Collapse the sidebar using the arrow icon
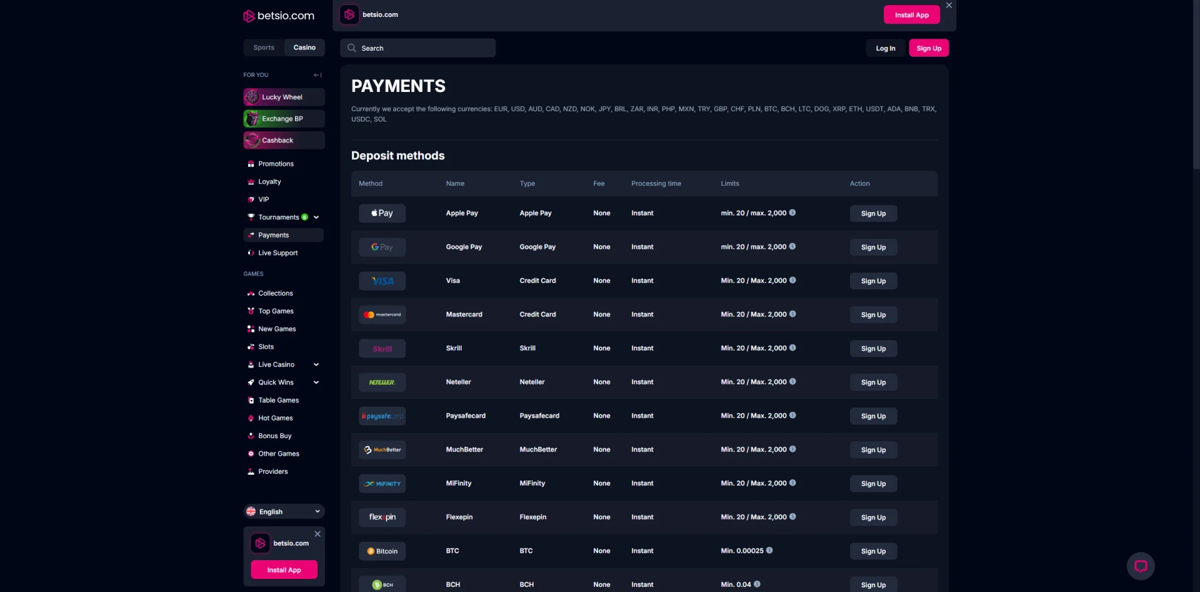 (x=317, y=75)
